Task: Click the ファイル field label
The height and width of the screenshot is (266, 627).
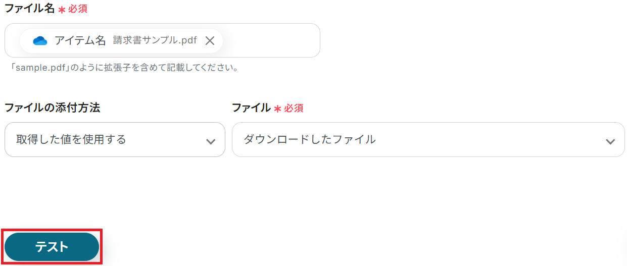Action: pyautogui.click(x=251, y=108)
